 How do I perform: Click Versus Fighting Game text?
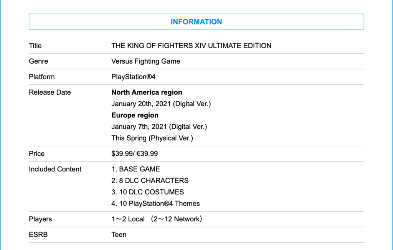tap(145, 61)
